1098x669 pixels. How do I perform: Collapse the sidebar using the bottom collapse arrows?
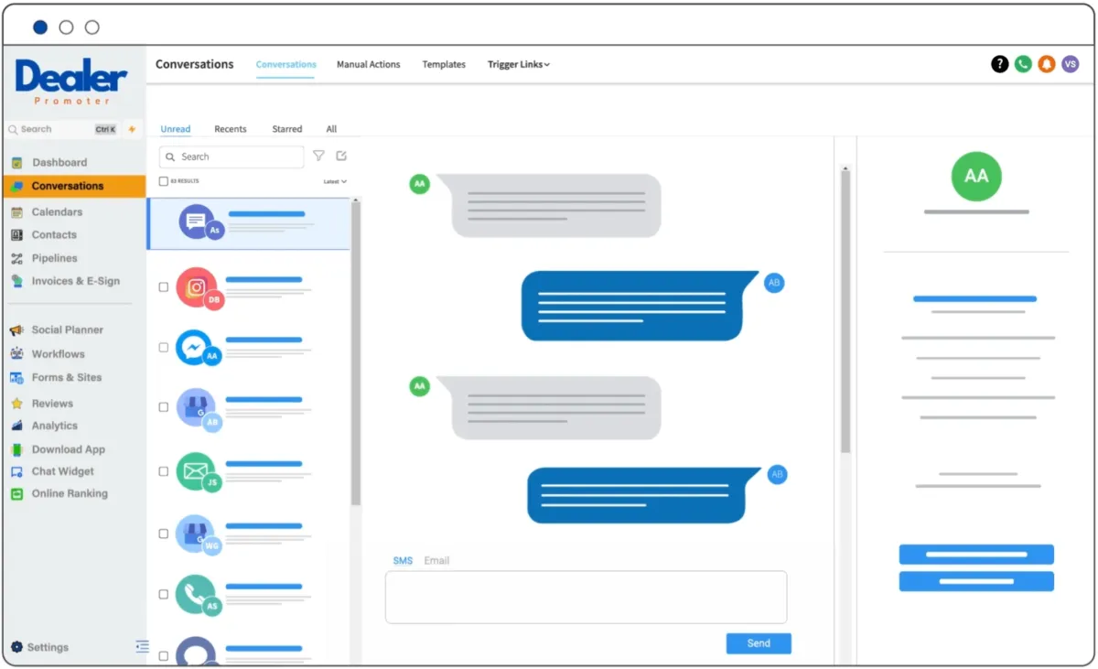[142, 646]
